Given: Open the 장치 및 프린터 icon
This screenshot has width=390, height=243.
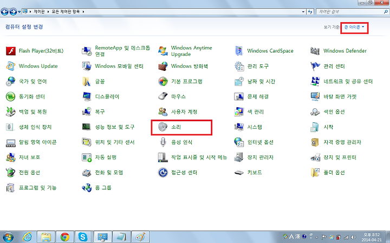Looking at the screenshot, I should click(315, 157).
